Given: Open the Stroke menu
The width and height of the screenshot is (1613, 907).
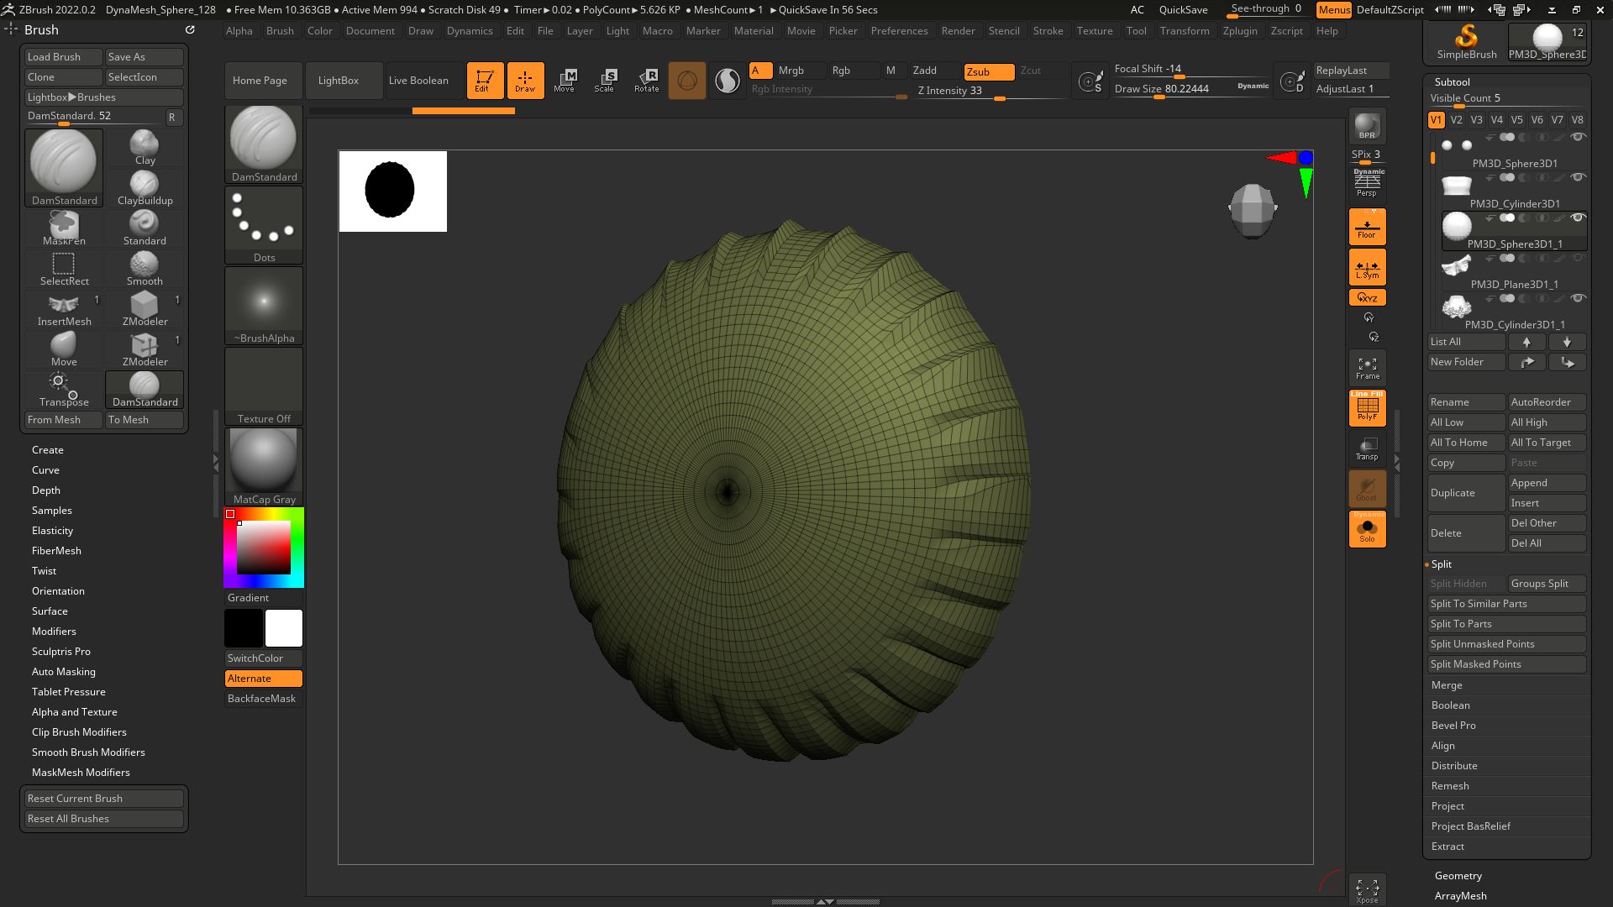Looking at the screenshot, I should coord(1048,31).
